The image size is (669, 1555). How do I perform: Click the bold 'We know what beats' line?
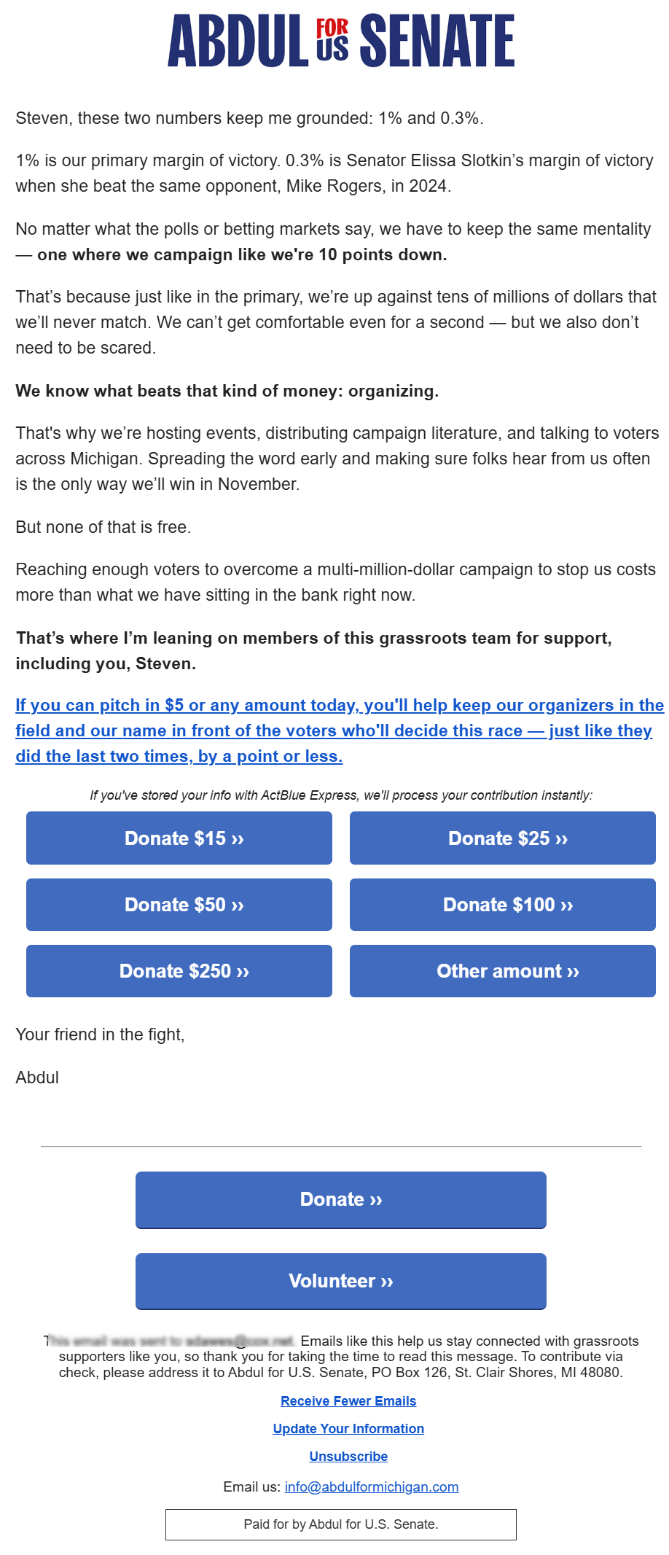pos(227,391)
